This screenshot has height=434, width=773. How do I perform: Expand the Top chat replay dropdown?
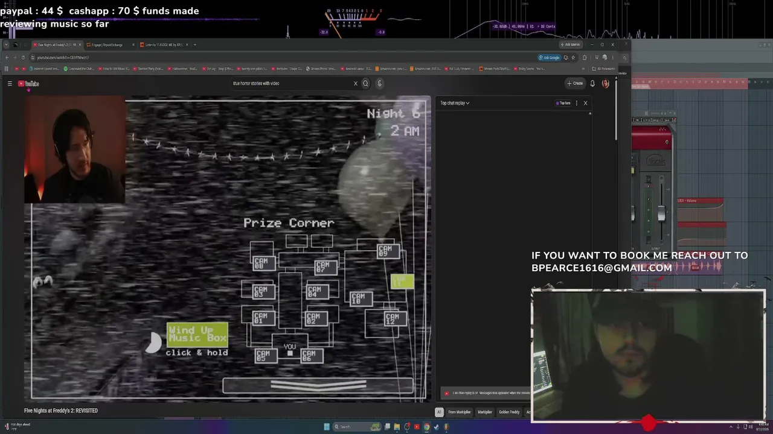(x=455, y=103)
